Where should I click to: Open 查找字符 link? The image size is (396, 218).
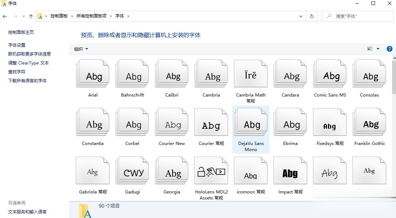point(17,72)
